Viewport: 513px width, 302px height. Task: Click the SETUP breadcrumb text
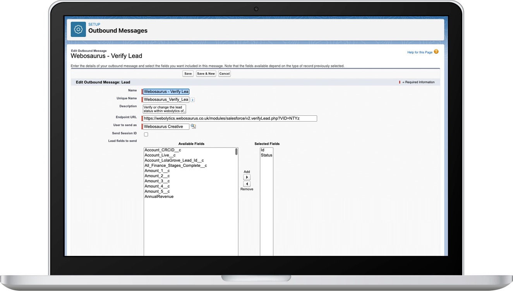(94, 24)
